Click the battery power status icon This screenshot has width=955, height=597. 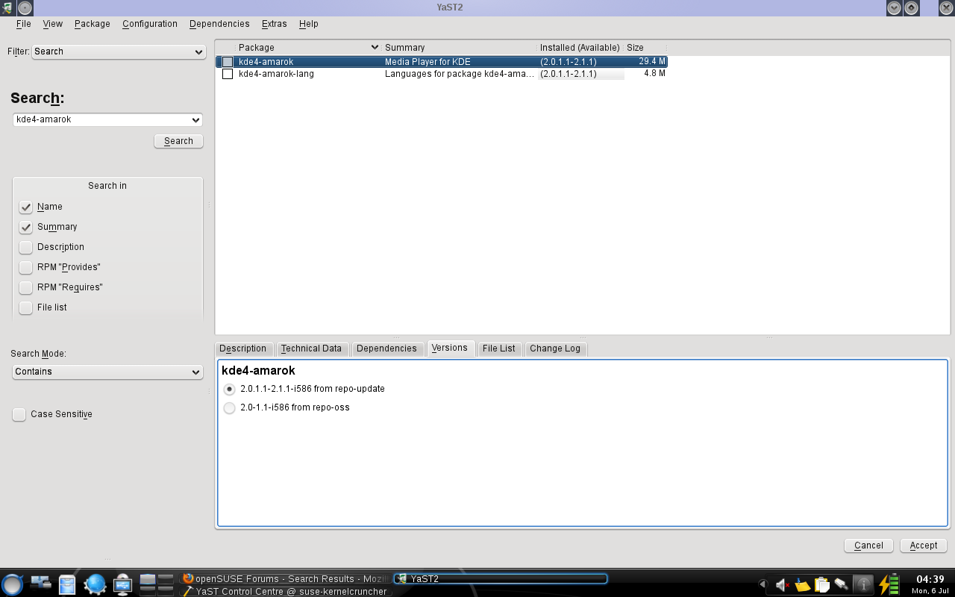click(889, 584)
